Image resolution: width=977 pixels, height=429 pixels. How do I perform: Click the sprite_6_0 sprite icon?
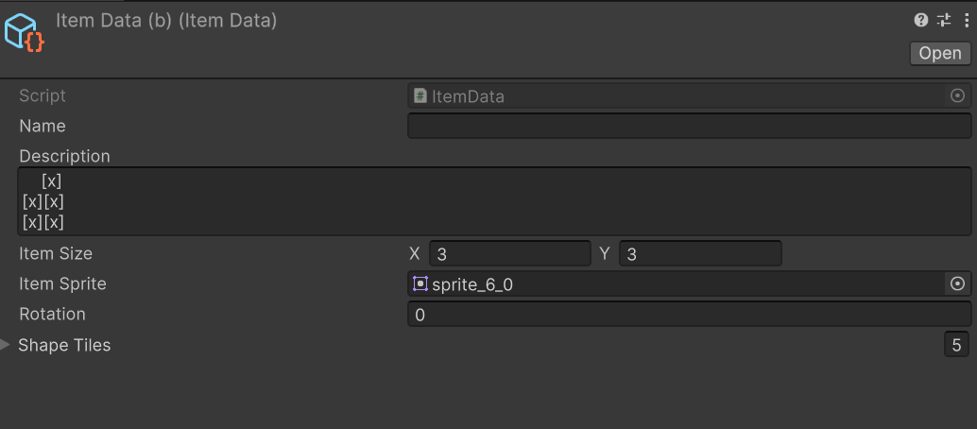[x=420, y=283]
